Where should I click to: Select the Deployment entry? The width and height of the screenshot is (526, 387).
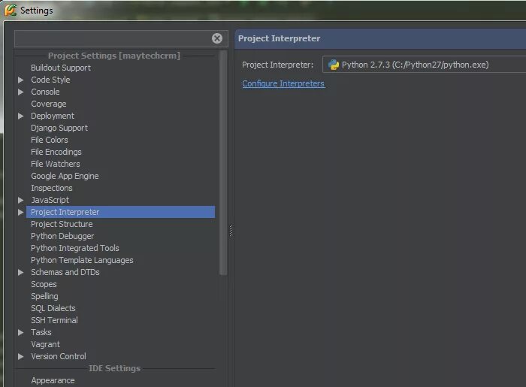53,116
